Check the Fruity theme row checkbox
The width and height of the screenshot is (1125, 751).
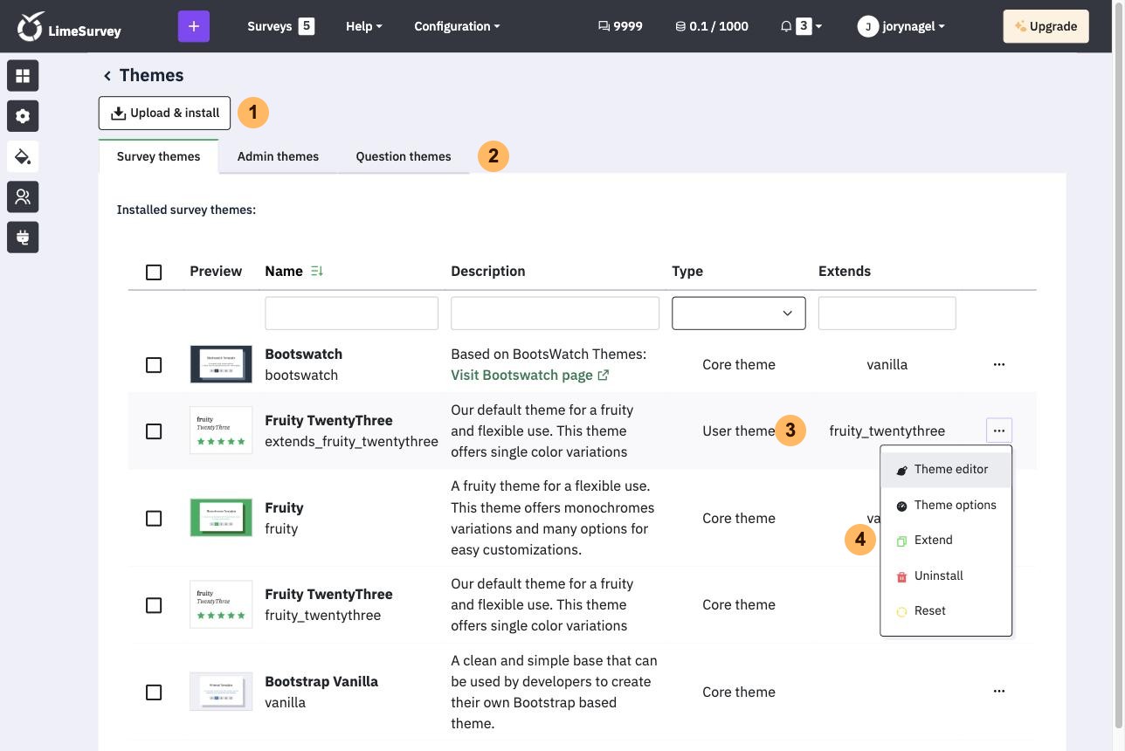[154, 519]
